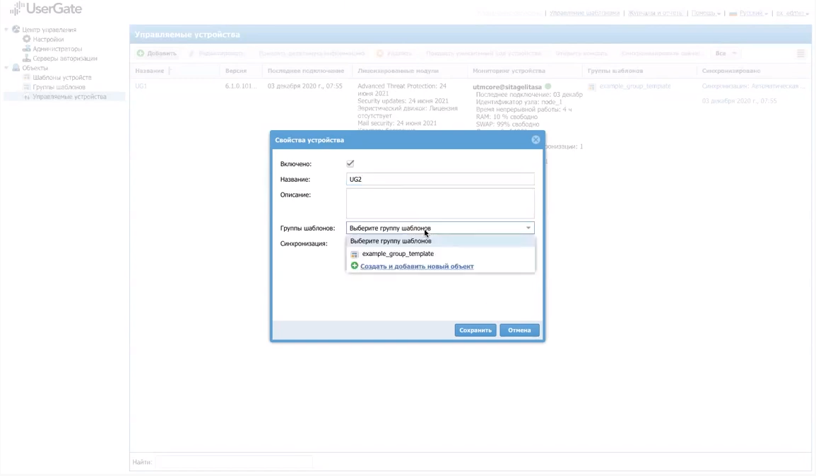Click example_group_template cell in devices table
816x476 pixels.
pyautogui.click(x=635, y=86)
